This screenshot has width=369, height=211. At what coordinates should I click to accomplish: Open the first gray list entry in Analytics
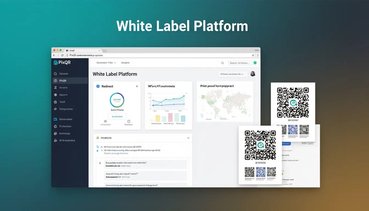(146, 164)
